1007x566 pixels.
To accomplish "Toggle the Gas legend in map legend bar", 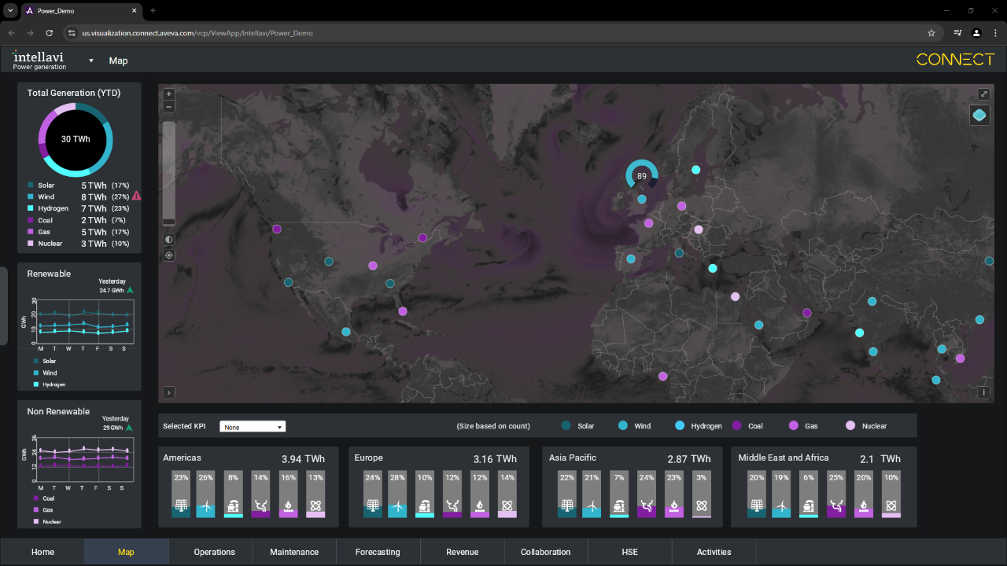I will coord(803,426).
